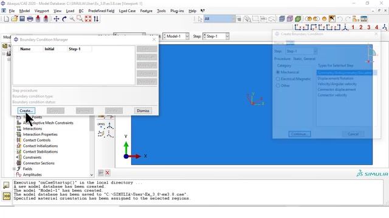Open the File menu
The image size is (389, 218).
click(x=12, y=11)
